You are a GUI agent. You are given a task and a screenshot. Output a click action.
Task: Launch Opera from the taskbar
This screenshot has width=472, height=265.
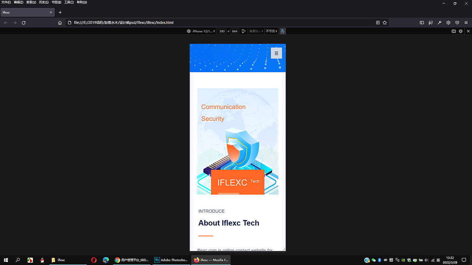(x=94, y=260)
